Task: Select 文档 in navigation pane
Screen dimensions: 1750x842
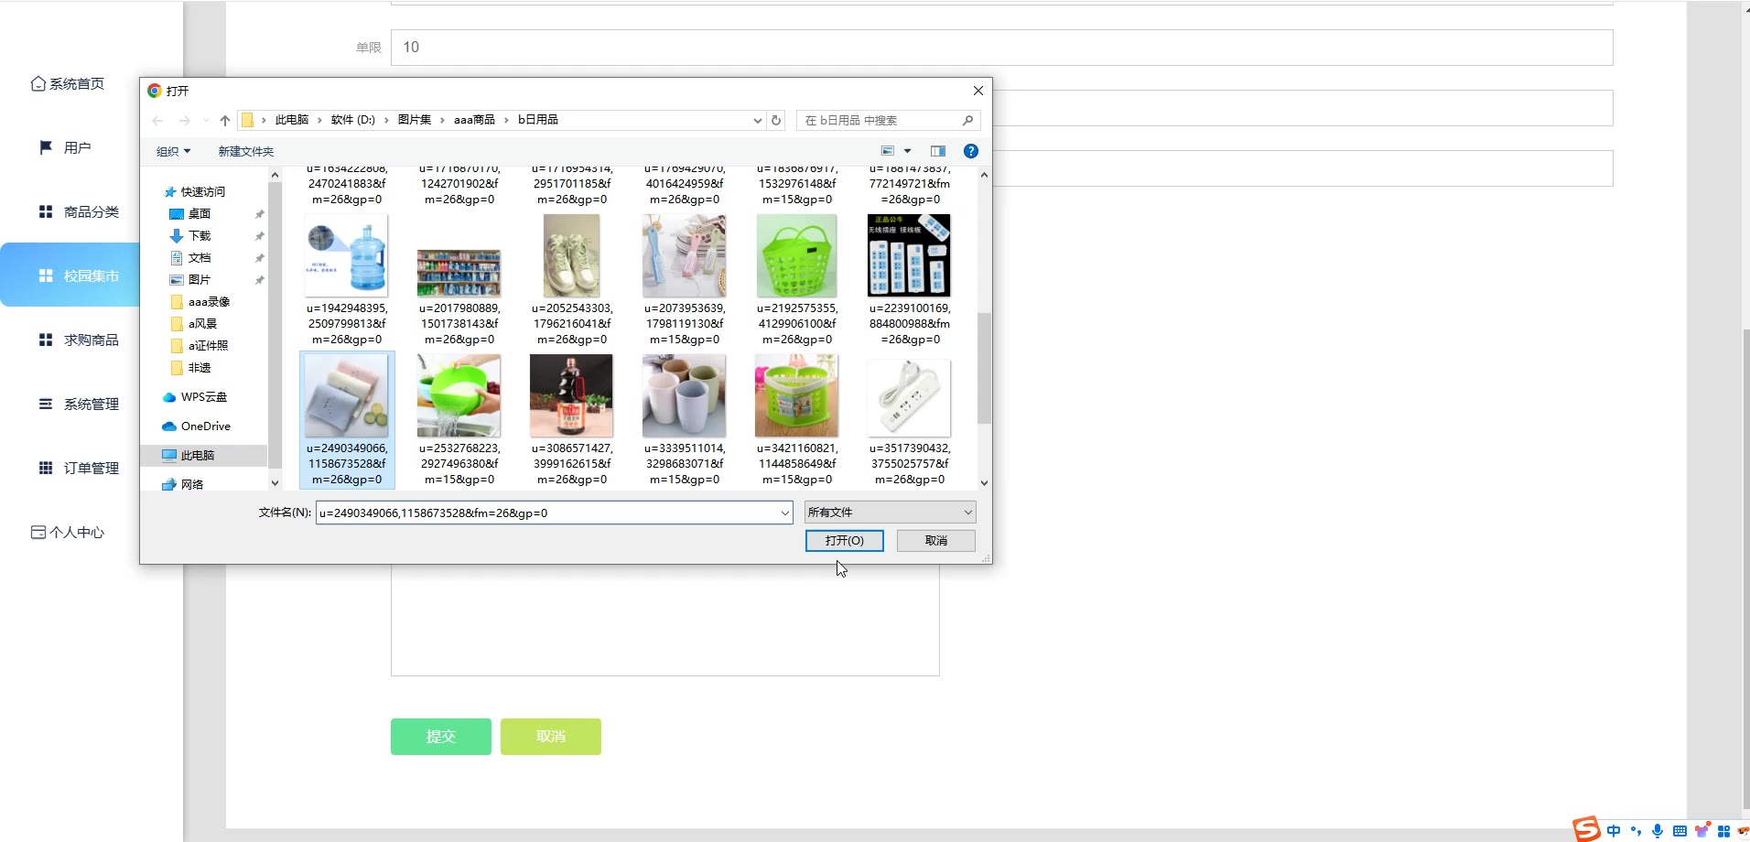Action: pos(190,258)
